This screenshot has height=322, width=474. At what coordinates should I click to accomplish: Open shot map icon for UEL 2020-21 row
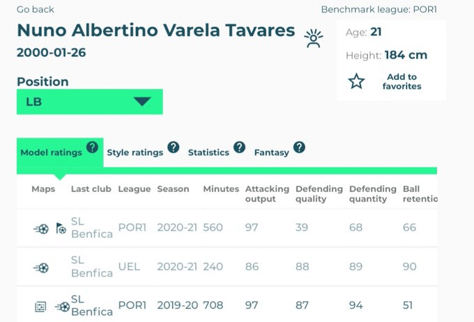(41, 268)
